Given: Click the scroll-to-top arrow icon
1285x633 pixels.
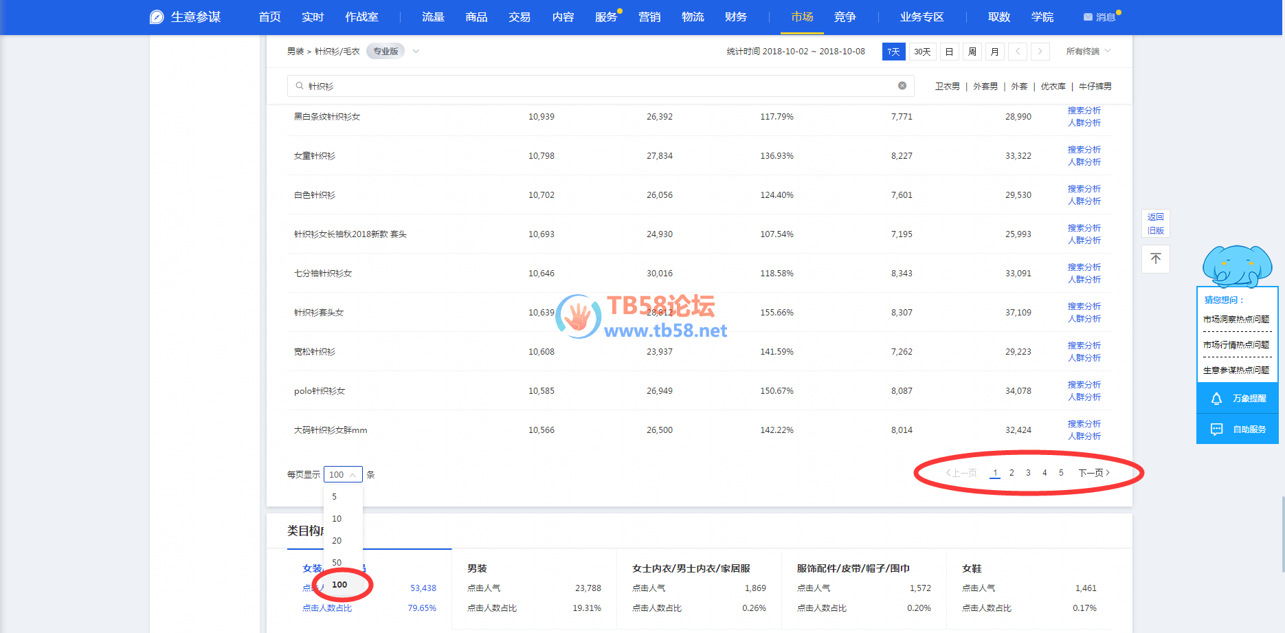Looking at the screenshot, I should tap(1155, 258).
